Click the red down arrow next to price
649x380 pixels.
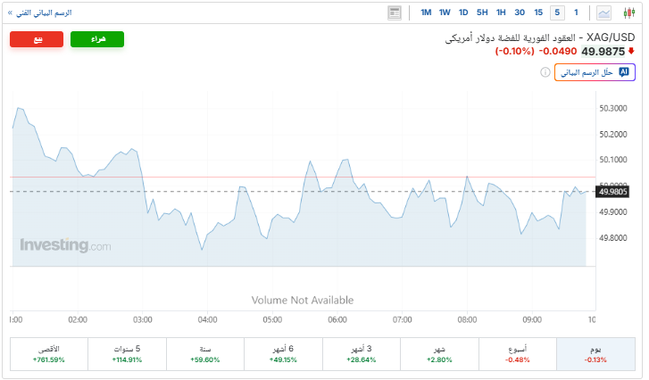pos(630,52)
